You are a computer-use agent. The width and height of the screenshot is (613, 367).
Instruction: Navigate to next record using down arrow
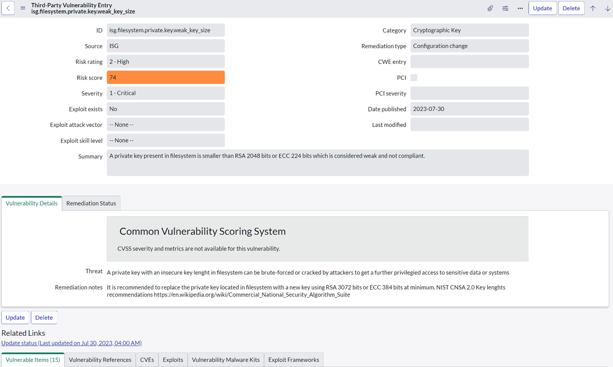coord(607,8)
